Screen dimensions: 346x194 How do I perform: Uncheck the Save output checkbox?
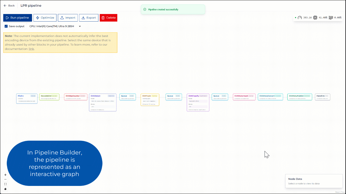click(6, 26)
